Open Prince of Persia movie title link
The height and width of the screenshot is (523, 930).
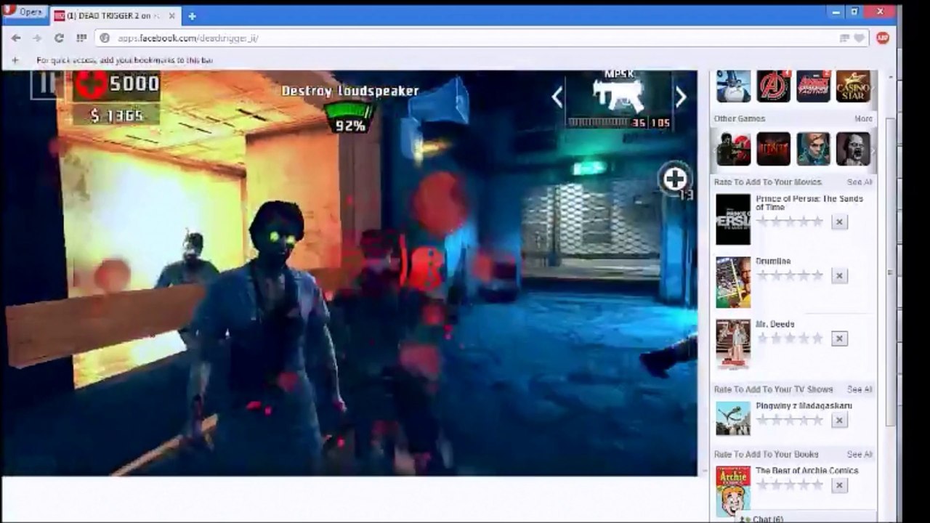point(809,203)
